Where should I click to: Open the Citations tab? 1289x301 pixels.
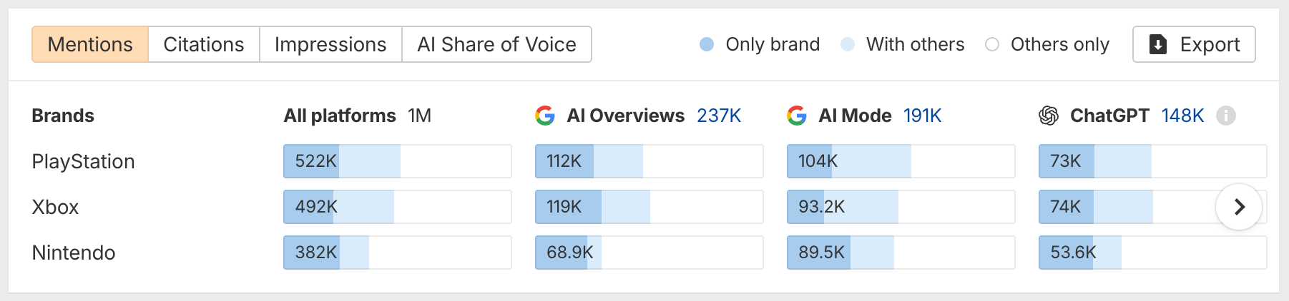click(204, 44)
